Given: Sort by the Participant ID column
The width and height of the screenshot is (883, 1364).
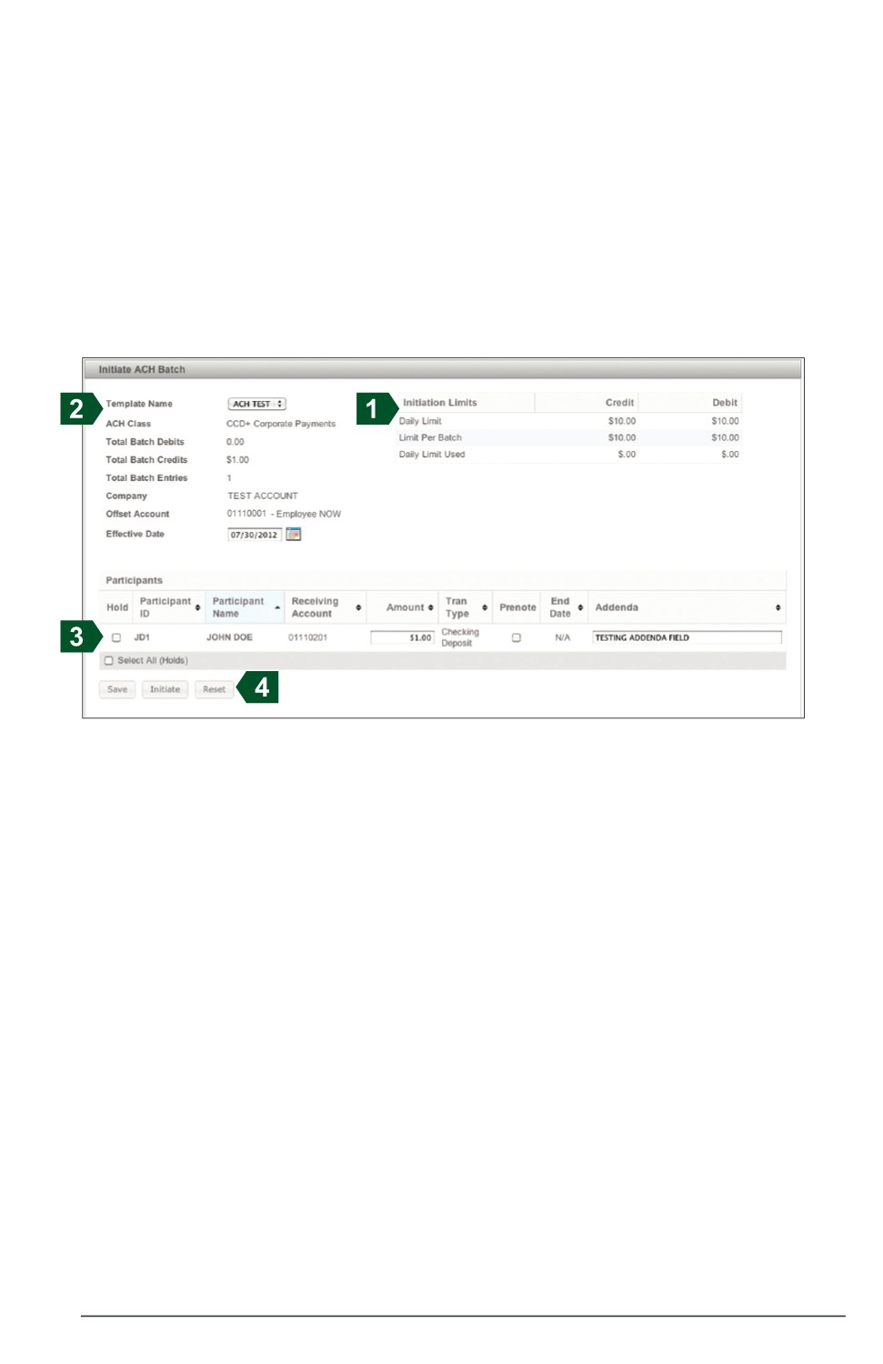Looking at the screenshot, I should 169,607.
